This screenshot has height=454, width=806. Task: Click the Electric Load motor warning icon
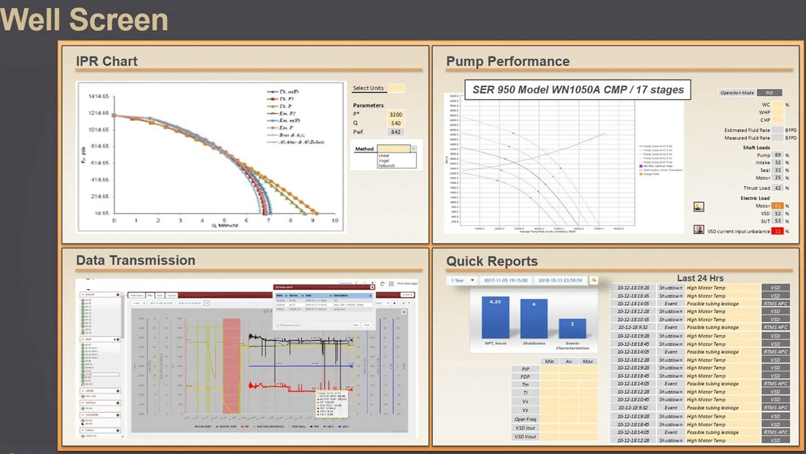click(x=699, y=207)
